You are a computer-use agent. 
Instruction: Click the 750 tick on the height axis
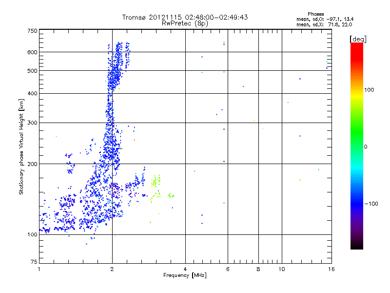(32, 31)
